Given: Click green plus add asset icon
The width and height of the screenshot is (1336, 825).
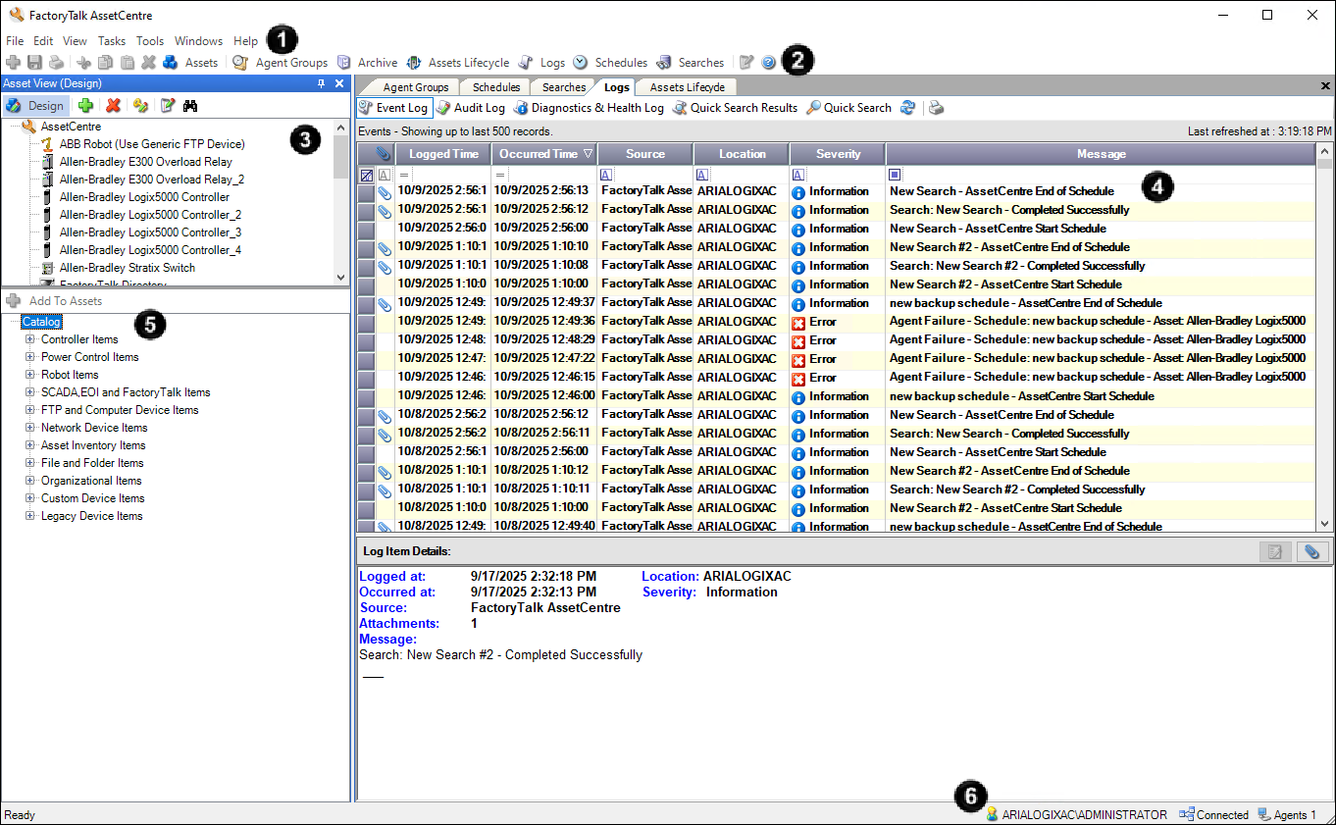Looking at the screenshot, I should point(85,106).
